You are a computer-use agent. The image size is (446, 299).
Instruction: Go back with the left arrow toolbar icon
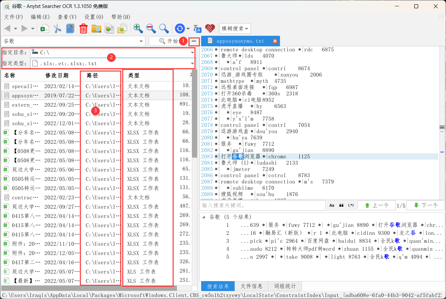[x=8, y=28]
